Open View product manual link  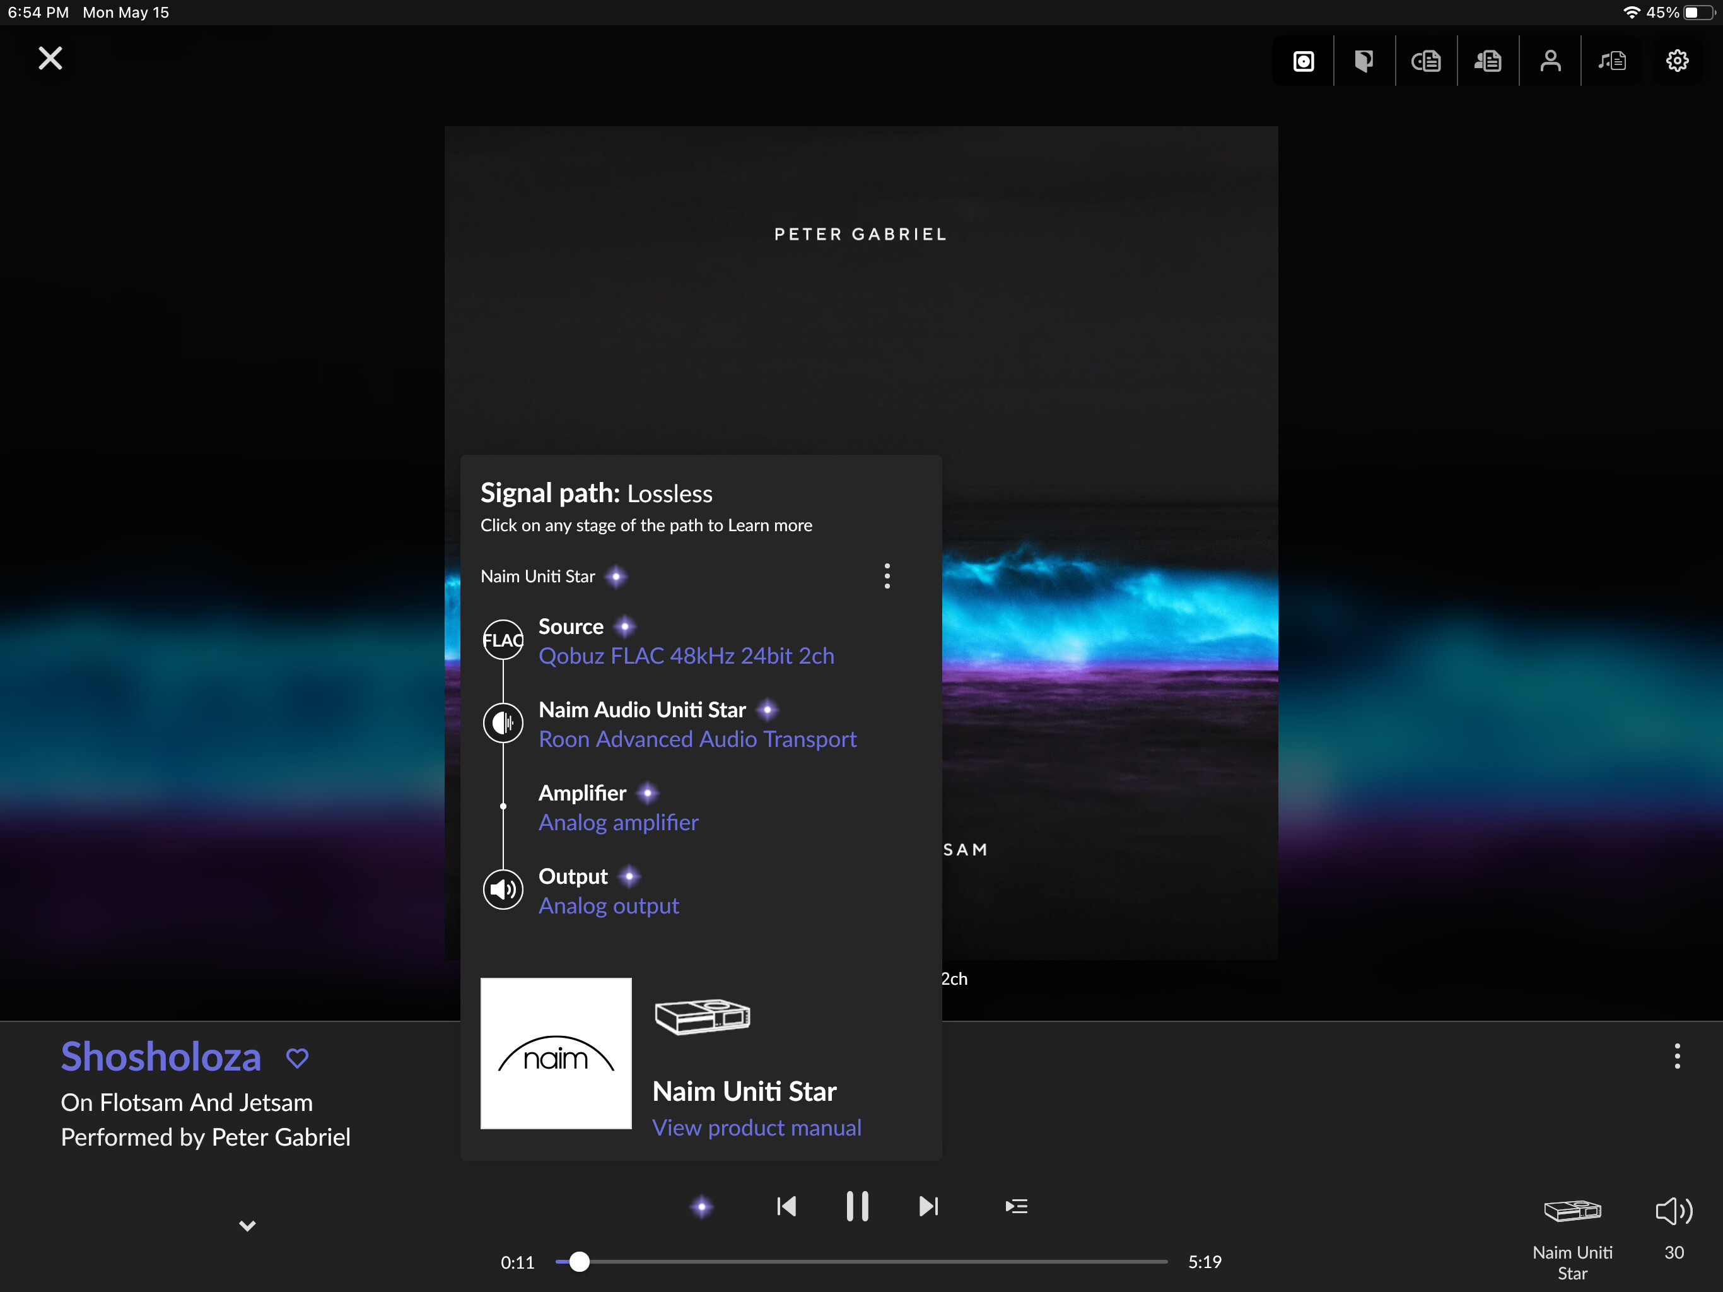[x=756, y=1129]
